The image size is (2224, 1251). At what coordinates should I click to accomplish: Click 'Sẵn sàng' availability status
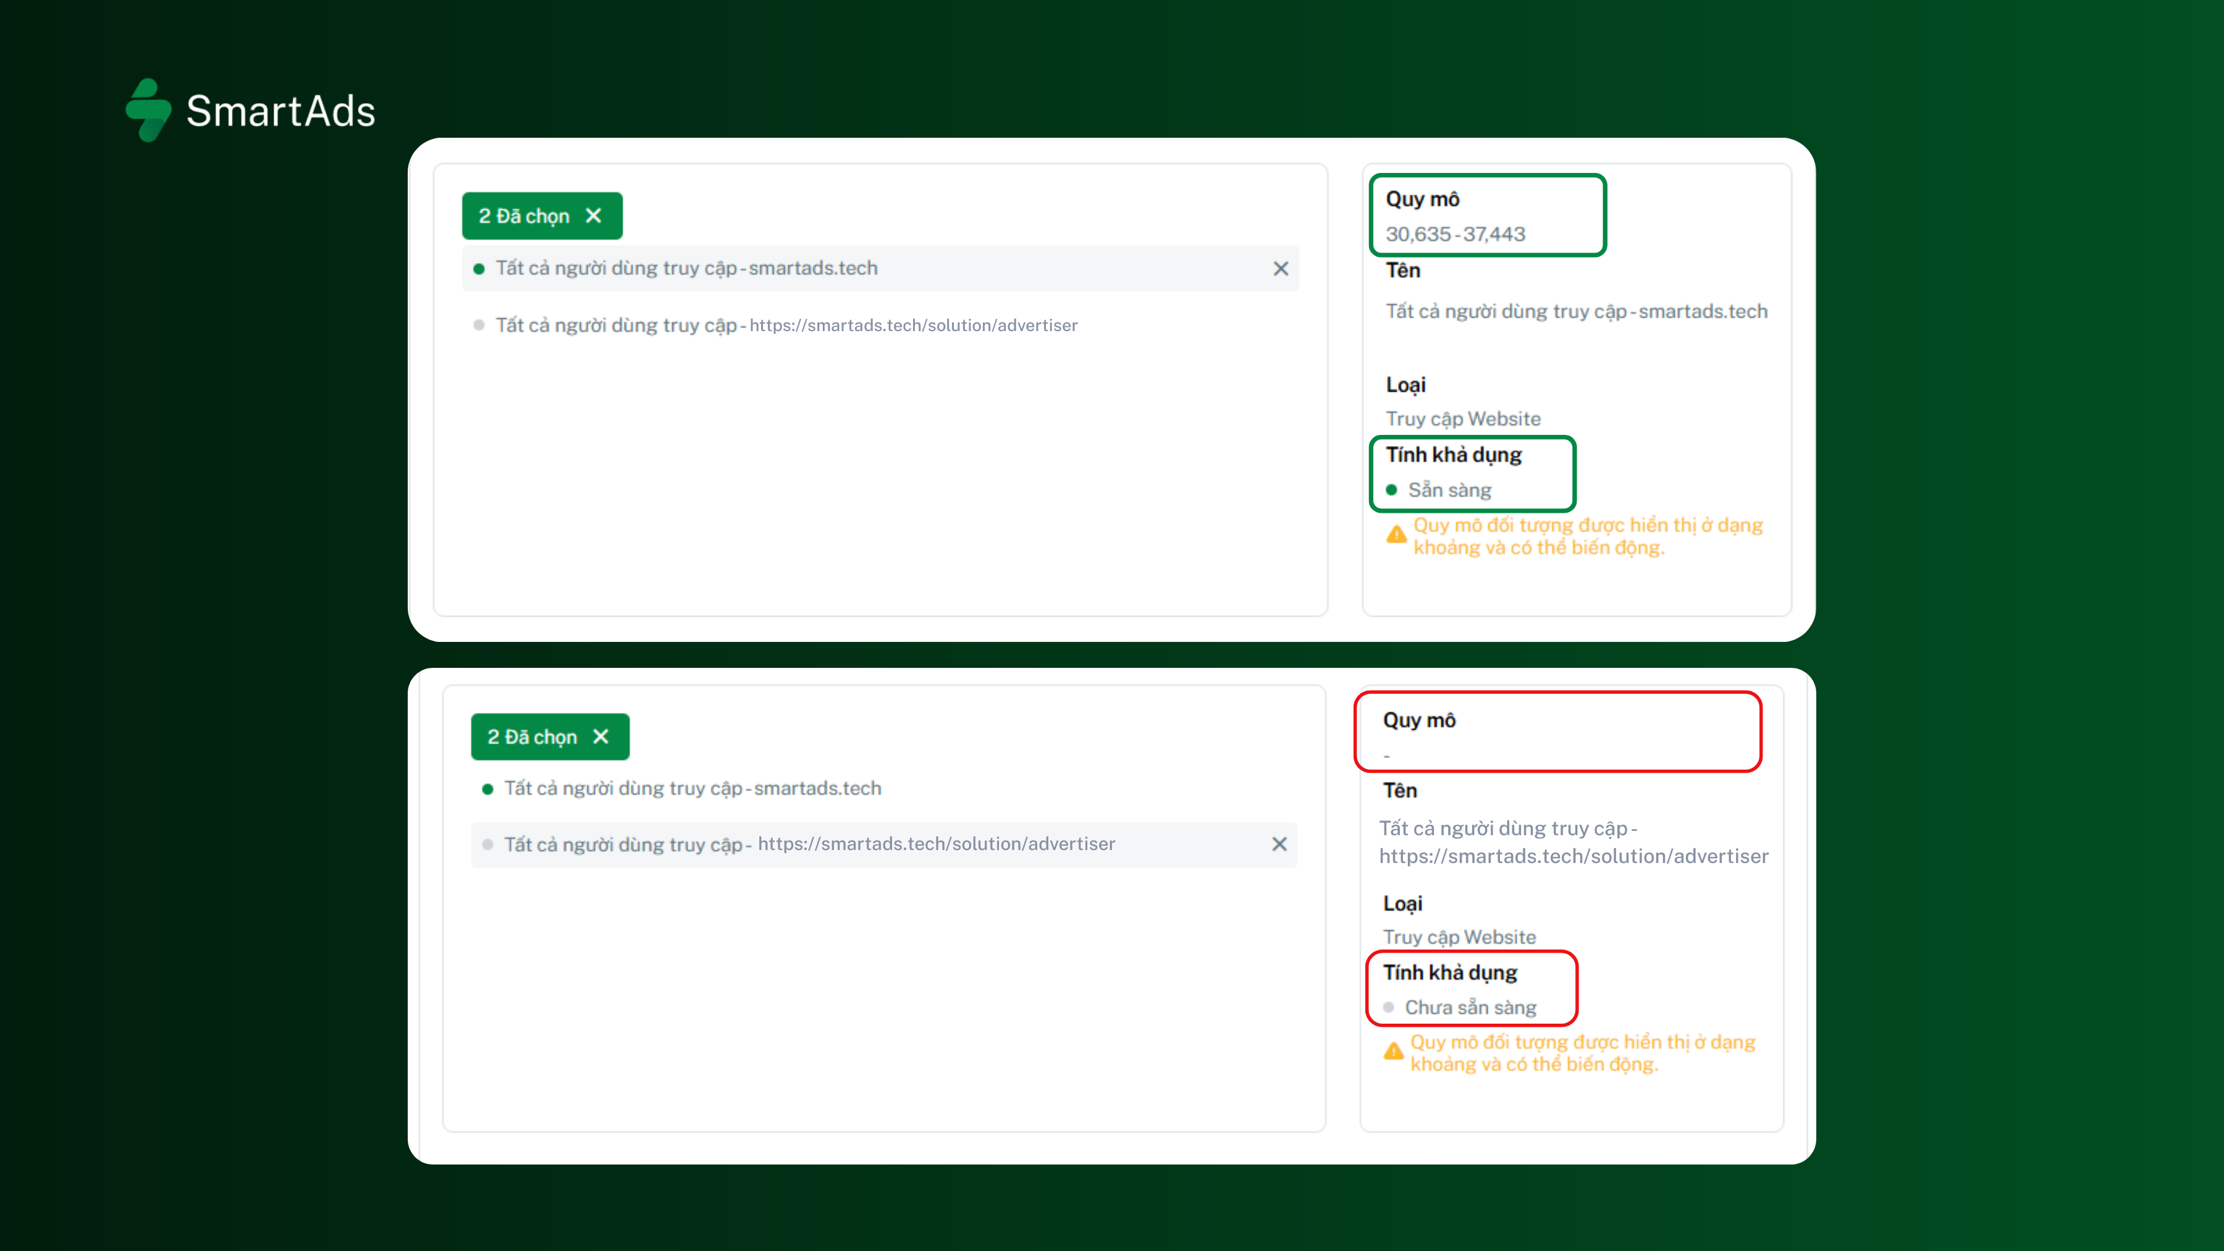click(x=1449, y=491)
